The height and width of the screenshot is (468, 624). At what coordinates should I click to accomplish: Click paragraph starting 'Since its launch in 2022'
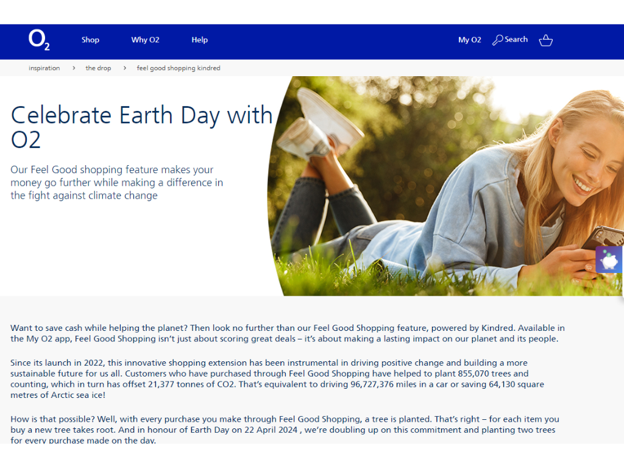[277, 379]
